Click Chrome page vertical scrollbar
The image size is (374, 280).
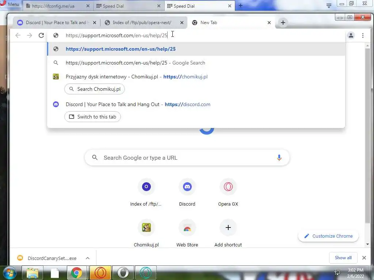[367, 136]
